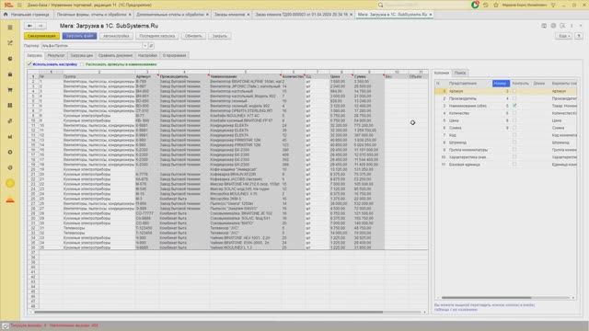Click the spreadsheet horizontal scrollbar
The width and height of the screenshot is (589, 331).
[209, 312]
